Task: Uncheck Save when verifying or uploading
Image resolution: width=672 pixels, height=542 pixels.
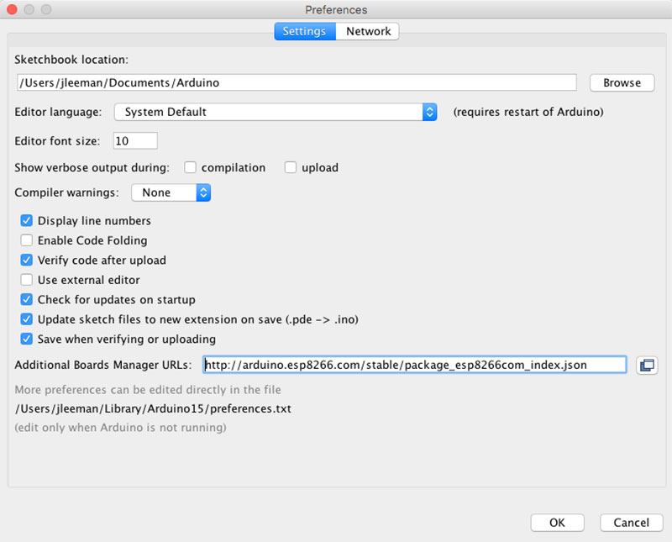Action: click(x=27, y=339)
